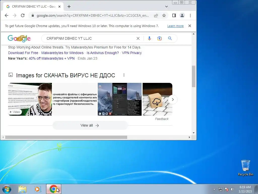
Task: Bookmark this page with star icon
Action: point(164,15)
